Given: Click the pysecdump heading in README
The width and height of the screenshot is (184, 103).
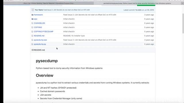Looking at the screenshot, I should [x=47, y=61].
